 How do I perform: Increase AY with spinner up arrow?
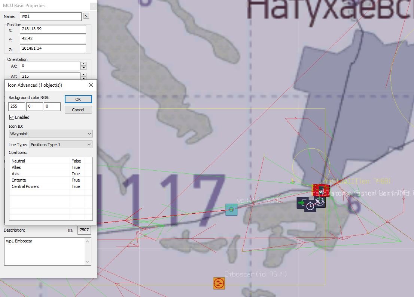coord(84,75)
